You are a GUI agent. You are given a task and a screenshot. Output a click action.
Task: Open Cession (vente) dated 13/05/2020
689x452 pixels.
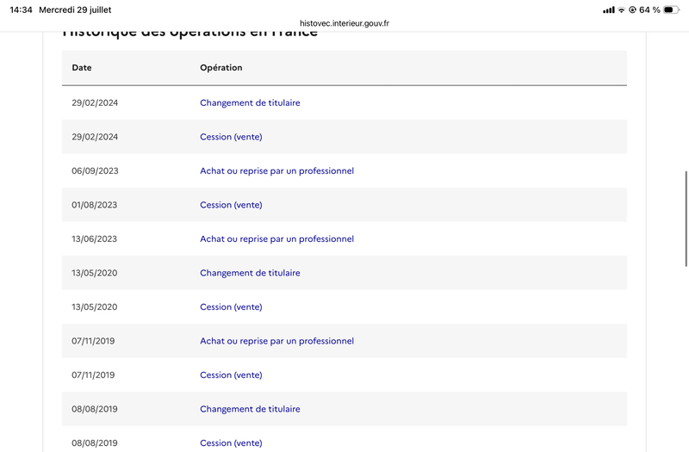tap(231, 307)
